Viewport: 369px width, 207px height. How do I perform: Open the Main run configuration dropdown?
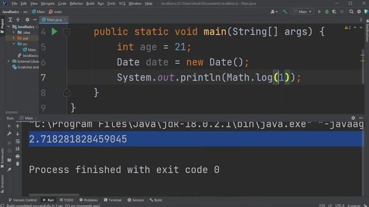[x=303, y=11]
